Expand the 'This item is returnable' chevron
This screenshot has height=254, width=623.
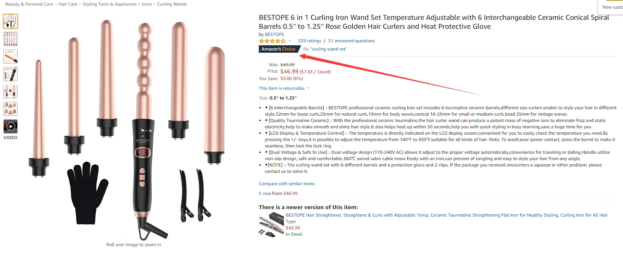click(x=308, y=88)
